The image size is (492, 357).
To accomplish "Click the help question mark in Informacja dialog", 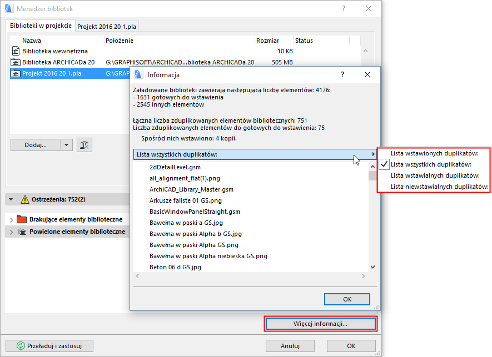I will click(x=342, y=74).
